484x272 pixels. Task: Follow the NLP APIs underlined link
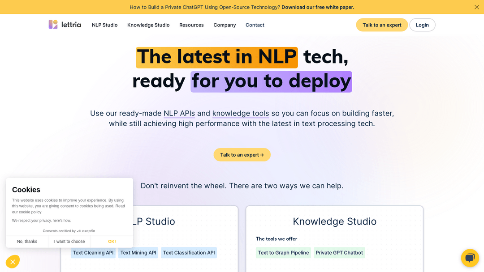point(179,113)
